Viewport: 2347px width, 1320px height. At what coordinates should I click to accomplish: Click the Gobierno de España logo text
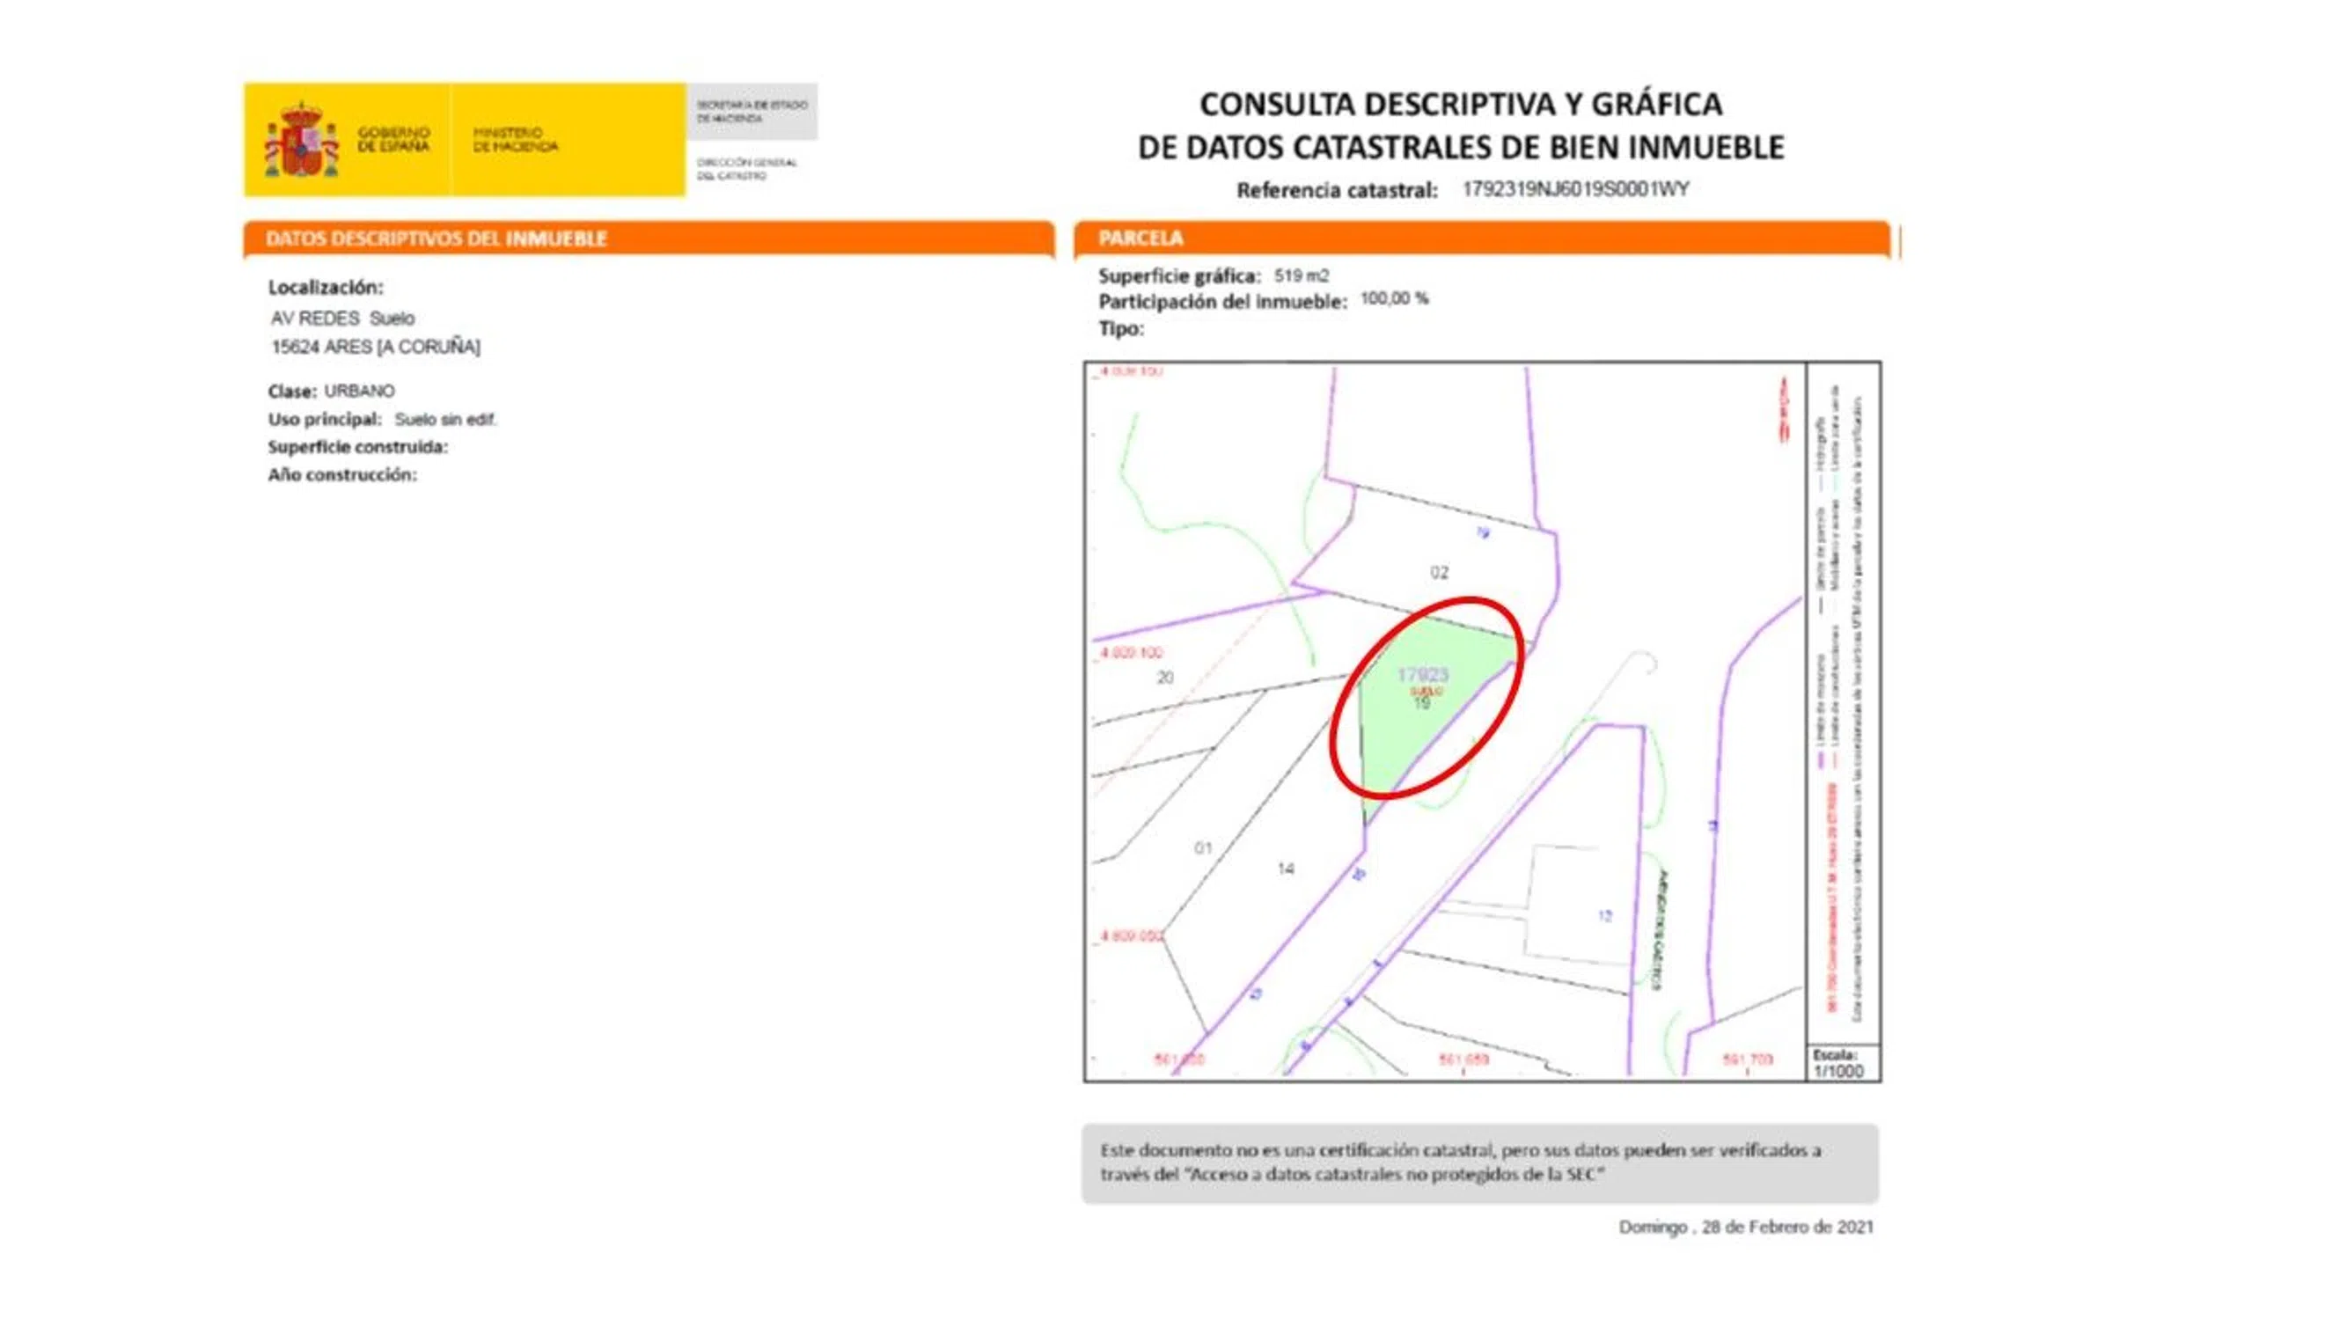pyautogui.click(x=392, y=139)
